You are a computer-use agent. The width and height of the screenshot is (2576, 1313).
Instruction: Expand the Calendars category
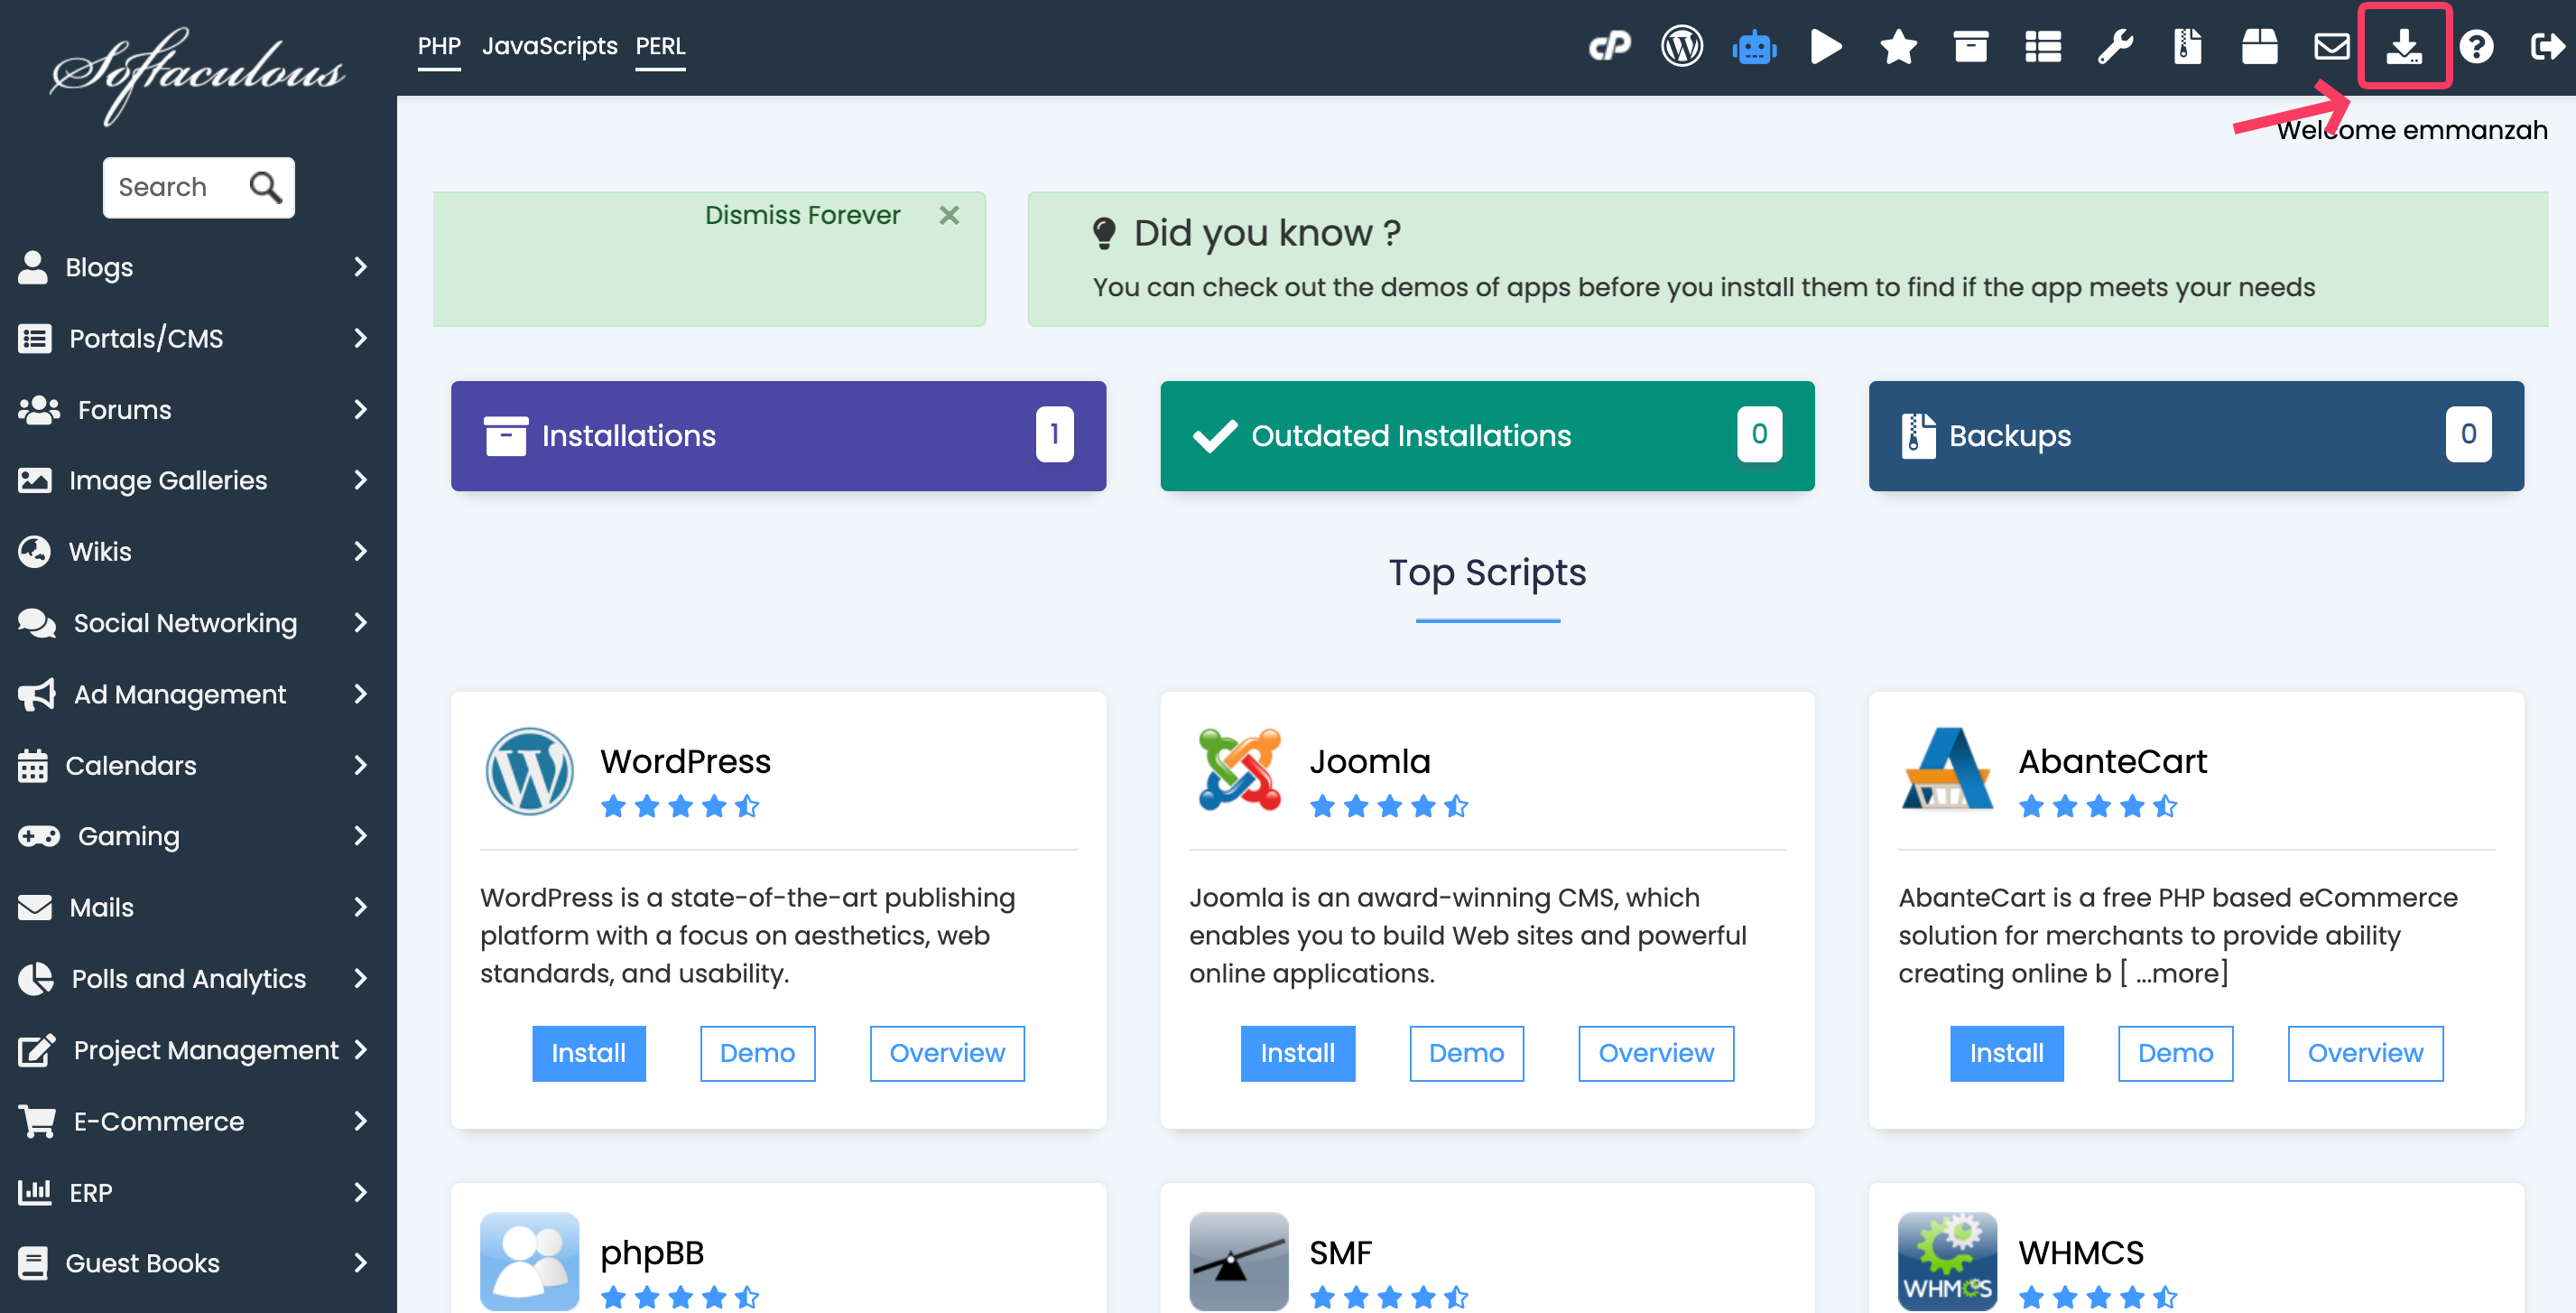pos(198,766)
